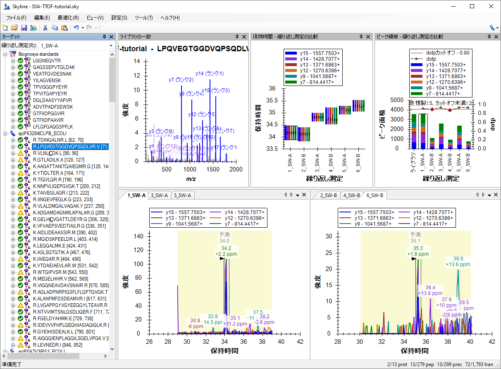The width and height of the screenshot is (501, 369).
Task: Close the ライブラリの一致 panel
Action: pyautogui.click(x=244, y=37)
